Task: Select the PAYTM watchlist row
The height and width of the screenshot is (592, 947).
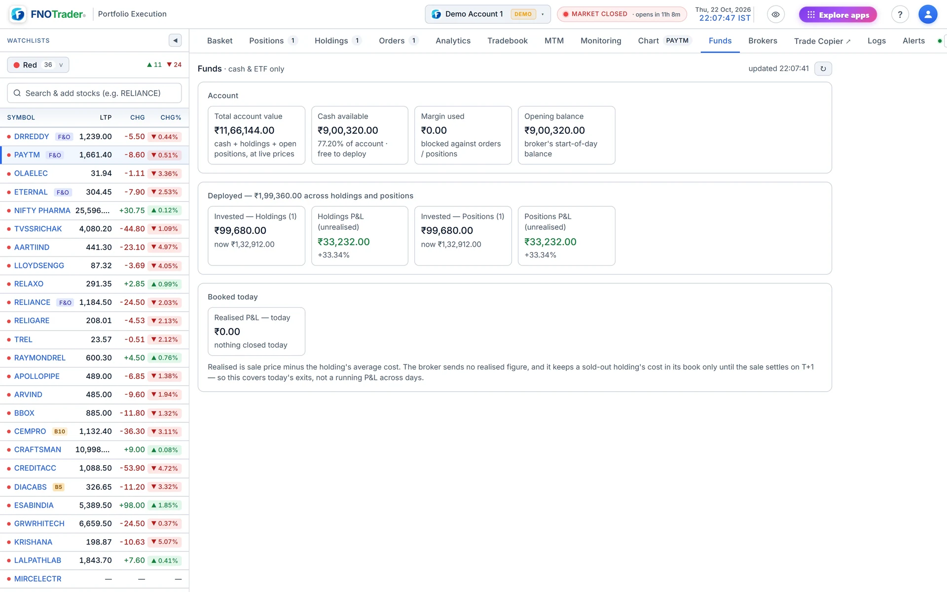Action: 94,155
